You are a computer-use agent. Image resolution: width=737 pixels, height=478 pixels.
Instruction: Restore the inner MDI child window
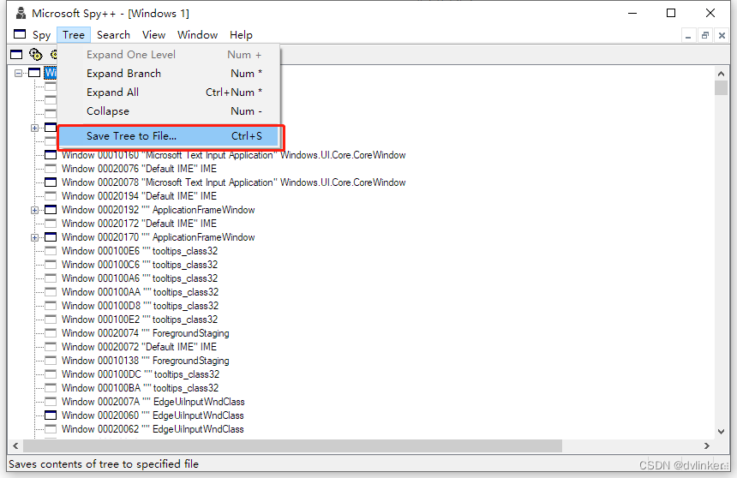(x=704, y=35)
